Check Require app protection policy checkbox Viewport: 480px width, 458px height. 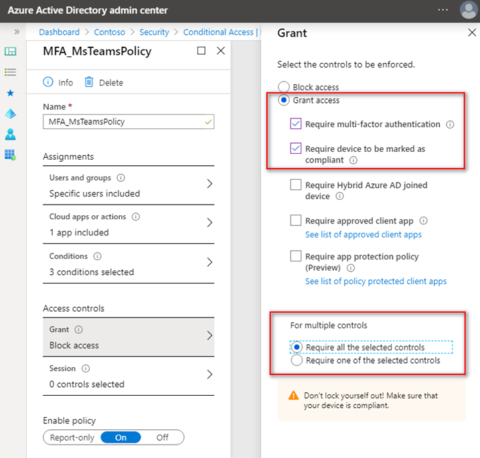296,256
